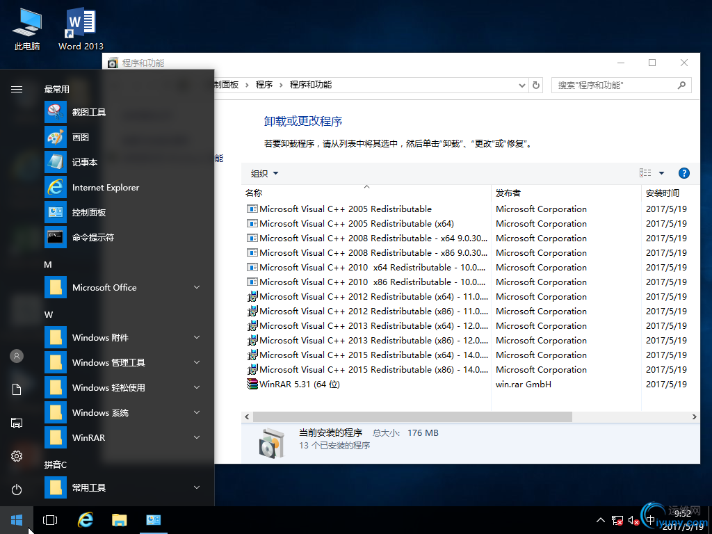Open Settings gear in Start menu sidebar
Screen dimensions: 712x534
(x=17, y=456)
